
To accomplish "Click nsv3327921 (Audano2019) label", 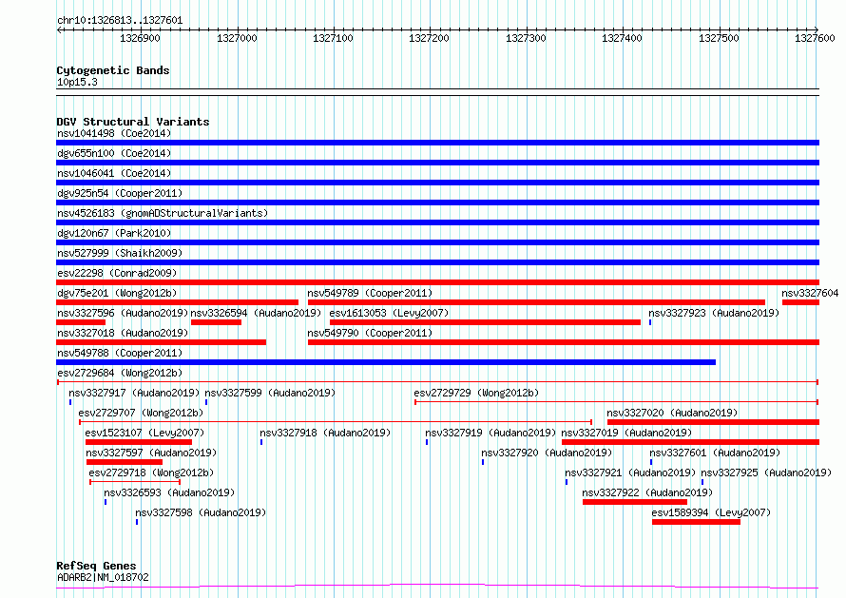I will coord(630,473).
